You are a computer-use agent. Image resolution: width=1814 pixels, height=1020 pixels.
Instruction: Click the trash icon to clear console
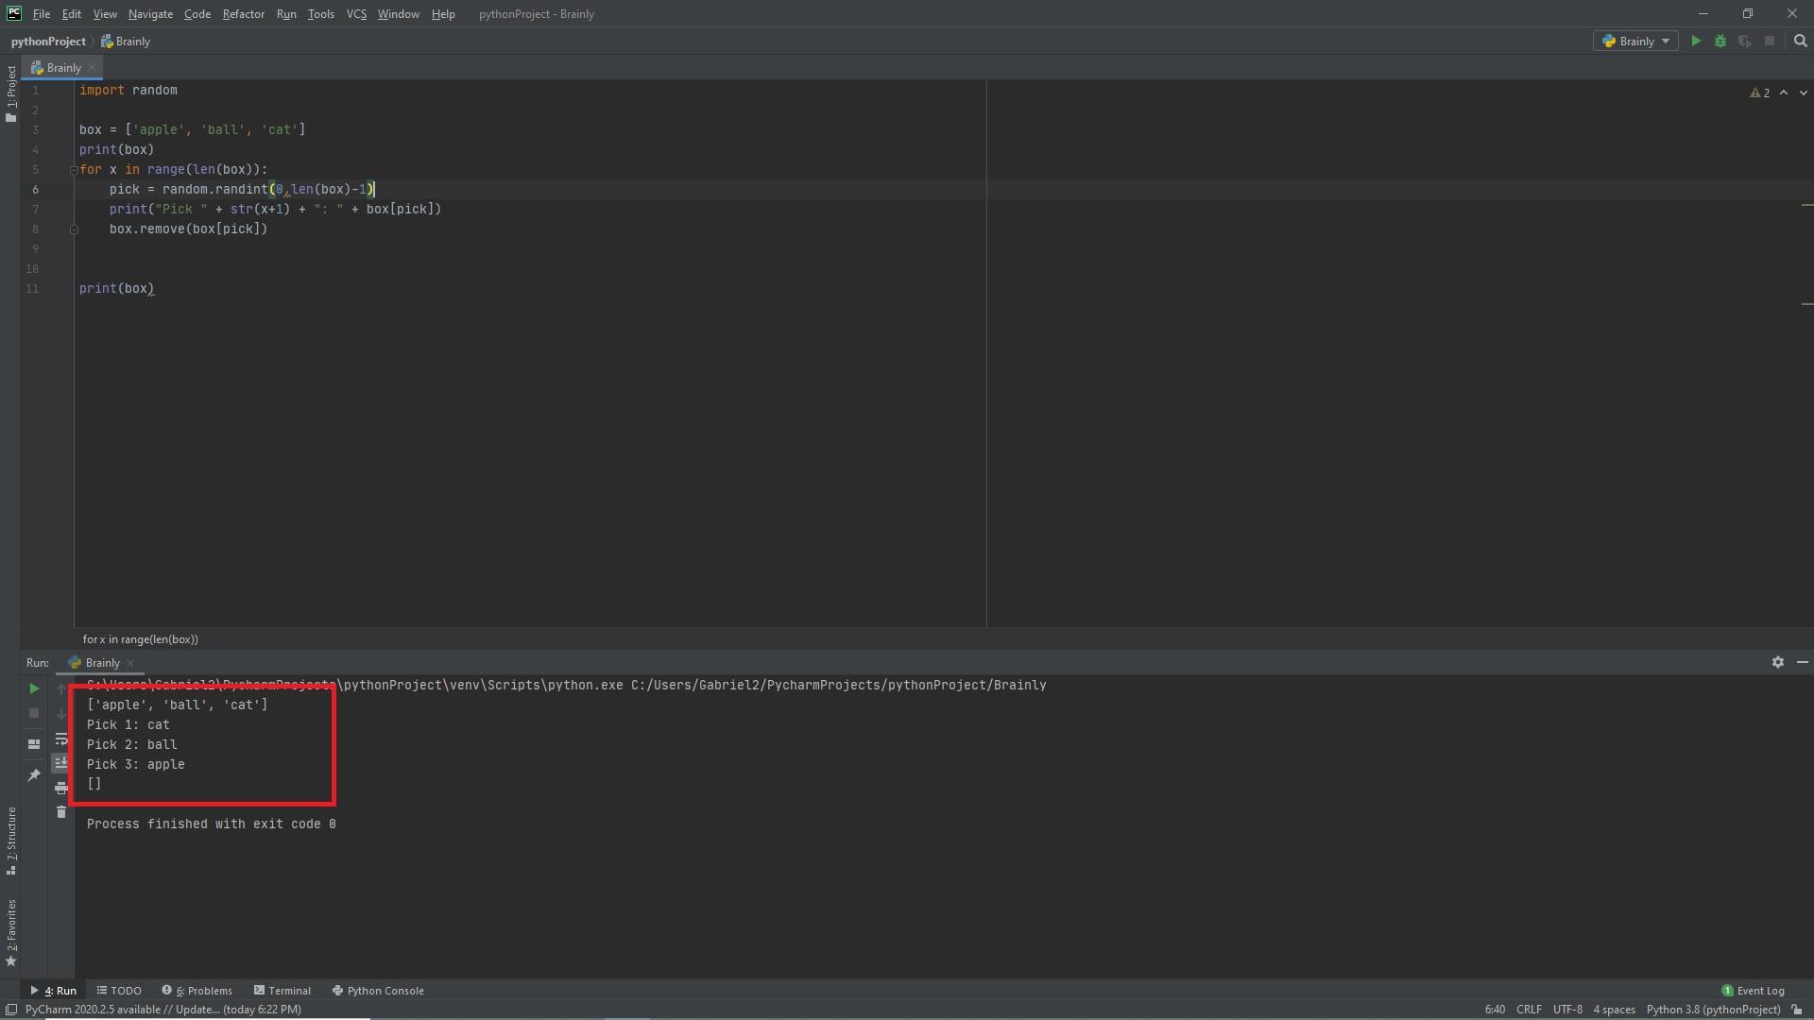click(x=61, y=812)
